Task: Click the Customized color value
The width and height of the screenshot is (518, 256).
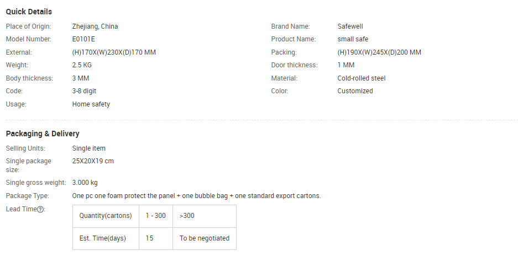Action: pyautogui.click(x=355, y=91)
